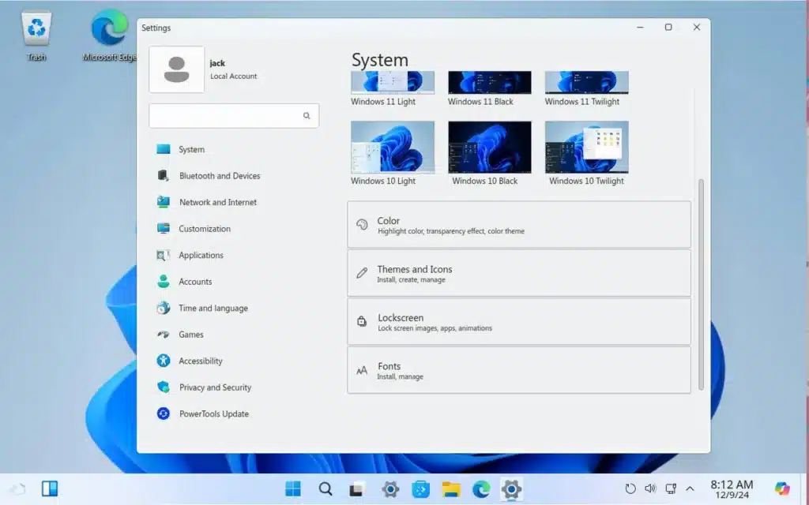Switch to Customization section
The height and width of the screenshot is (505, 809).
coord(205,229)
